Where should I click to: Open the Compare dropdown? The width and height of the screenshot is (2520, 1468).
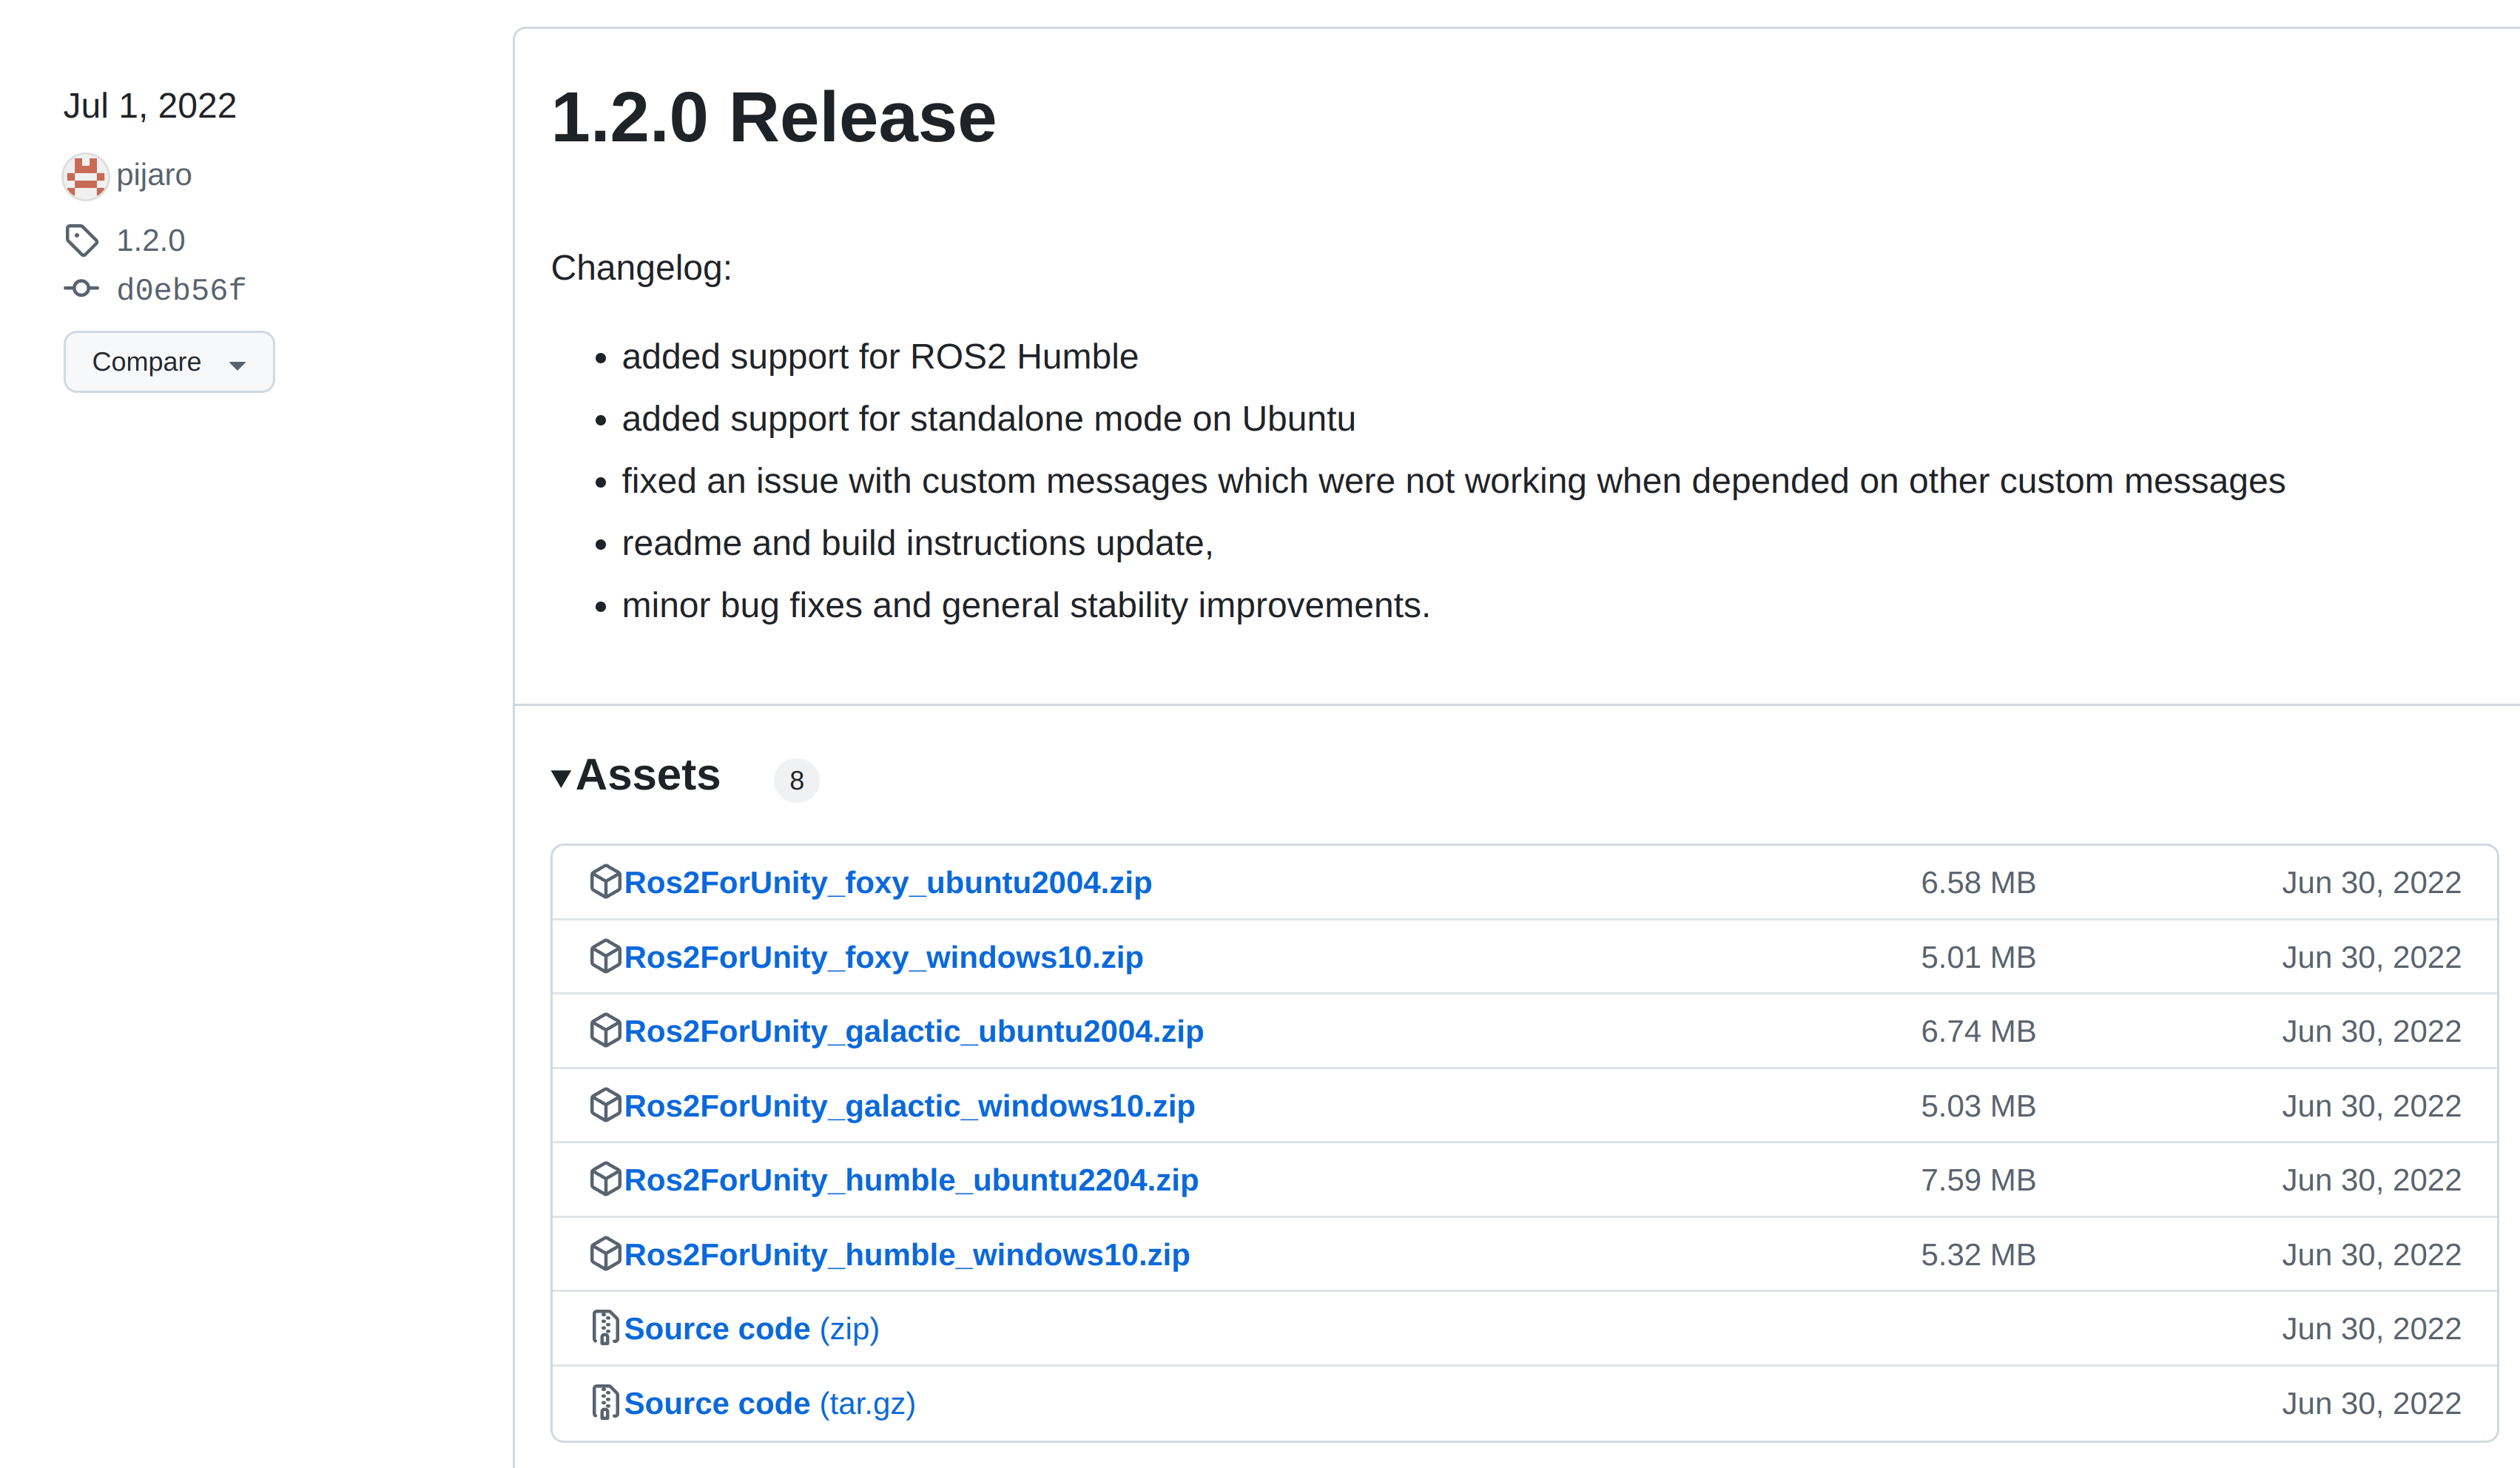[169, 362]
